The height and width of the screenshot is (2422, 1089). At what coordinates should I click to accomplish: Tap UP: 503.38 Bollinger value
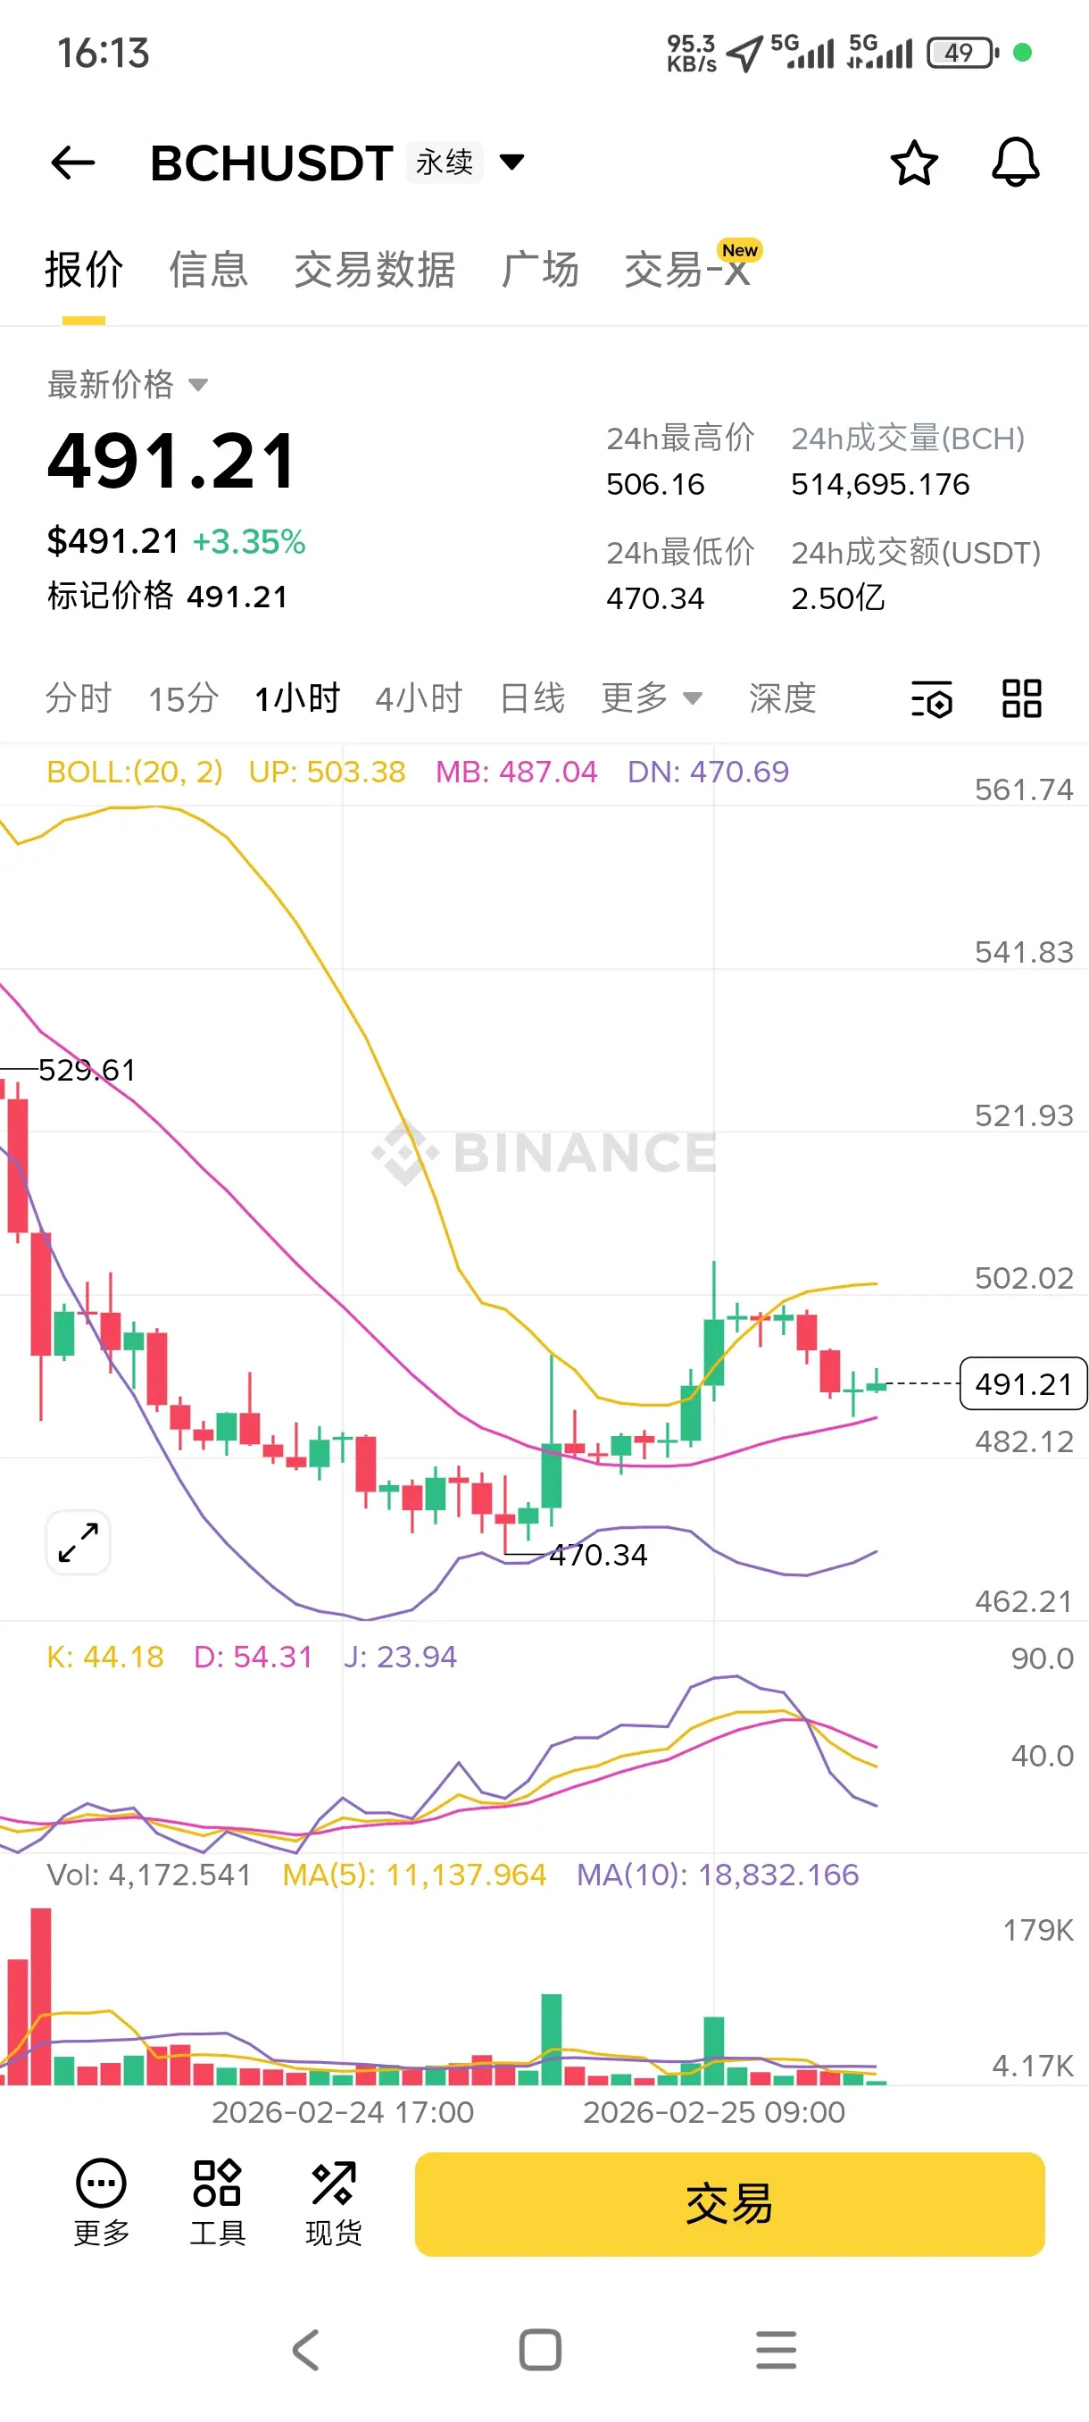click(327, 772)
